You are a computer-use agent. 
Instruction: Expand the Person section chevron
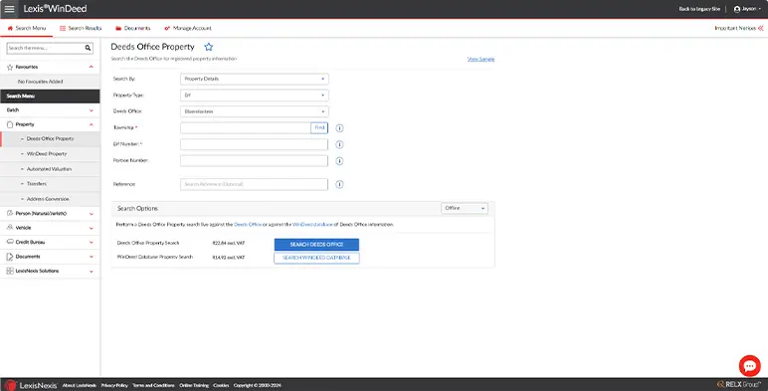pyautogui.click(x=92, y=214)
